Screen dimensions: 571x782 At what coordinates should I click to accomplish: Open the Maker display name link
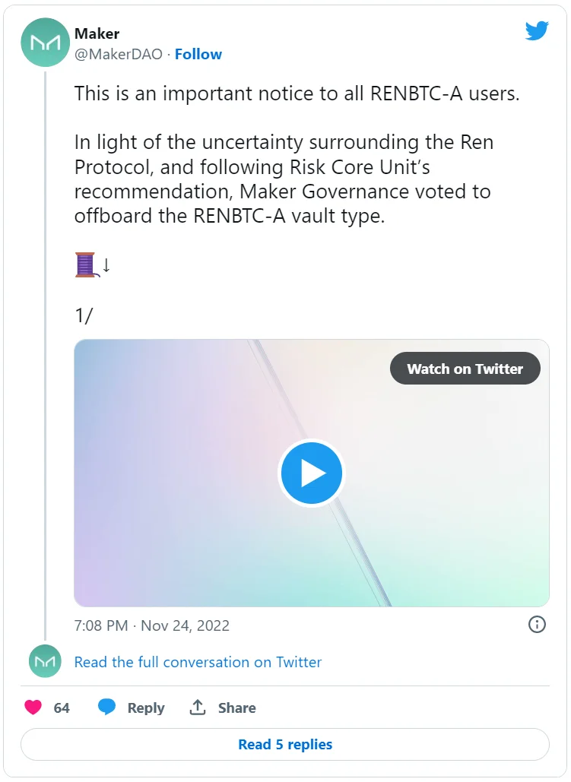click(x=97, y=33)
